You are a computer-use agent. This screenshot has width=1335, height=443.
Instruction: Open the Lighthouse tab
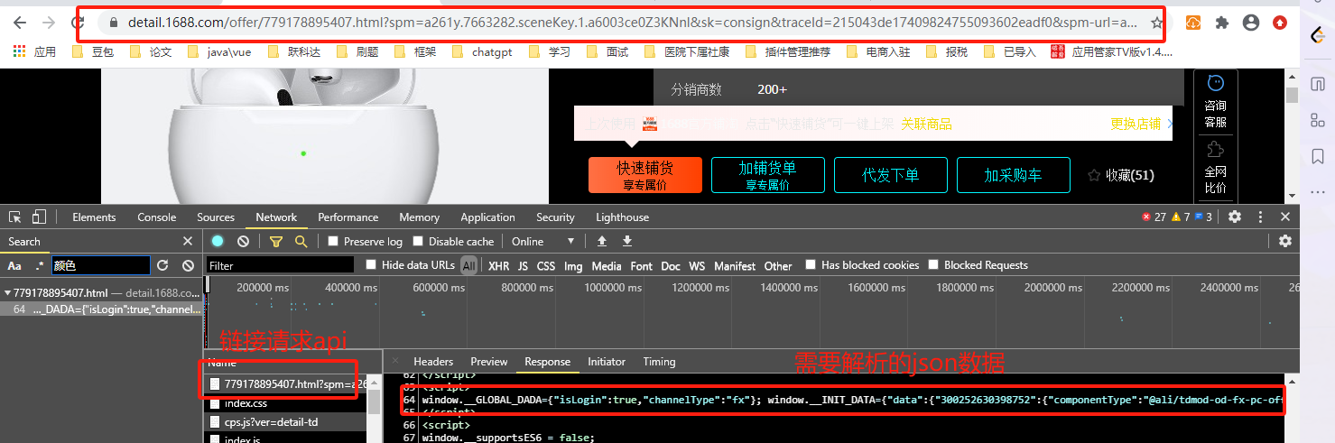click(622, 217)
